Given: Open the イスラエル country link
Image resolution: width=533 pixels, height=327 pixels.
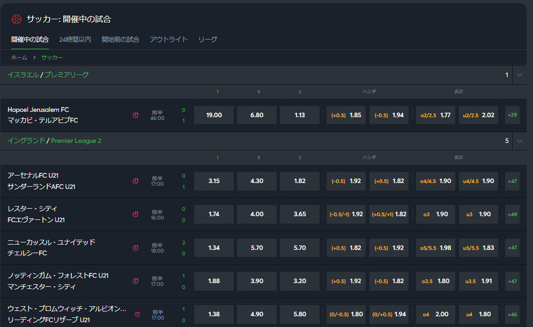Looking at the screenshot, I should tap(23, 74).
